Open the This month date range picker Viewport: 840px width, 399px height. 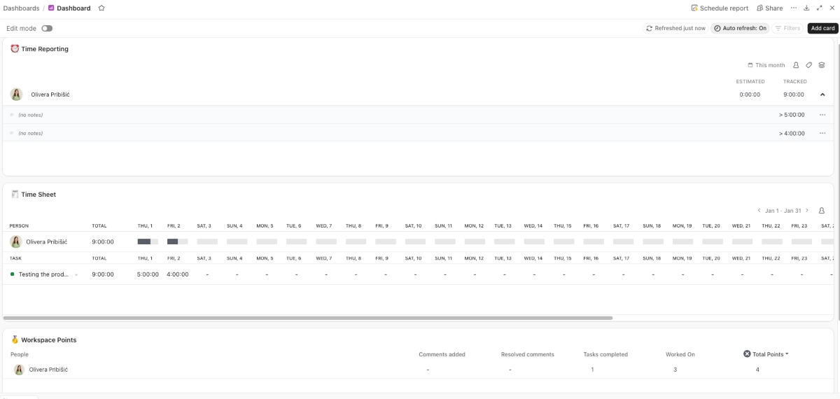[x=766, y=65]
